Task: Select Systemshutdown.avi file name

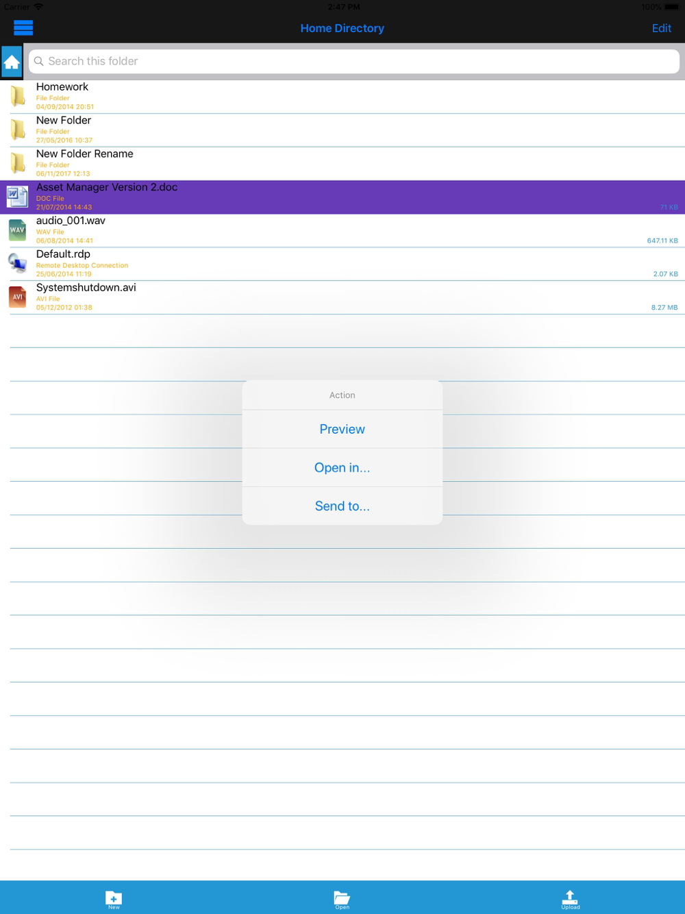Action: pyautogui.click(x=86, y=288)
